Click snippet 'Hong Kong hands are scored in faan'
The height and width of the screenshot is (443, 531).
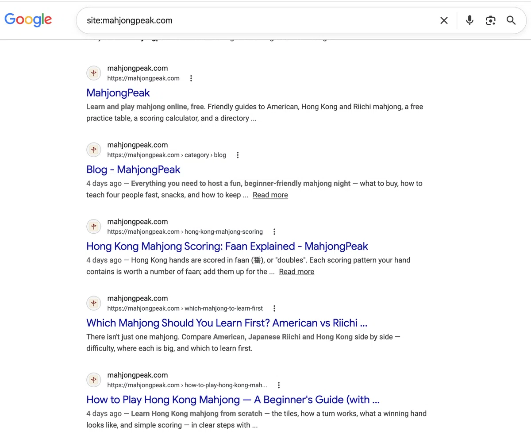[x=248, y=266]
